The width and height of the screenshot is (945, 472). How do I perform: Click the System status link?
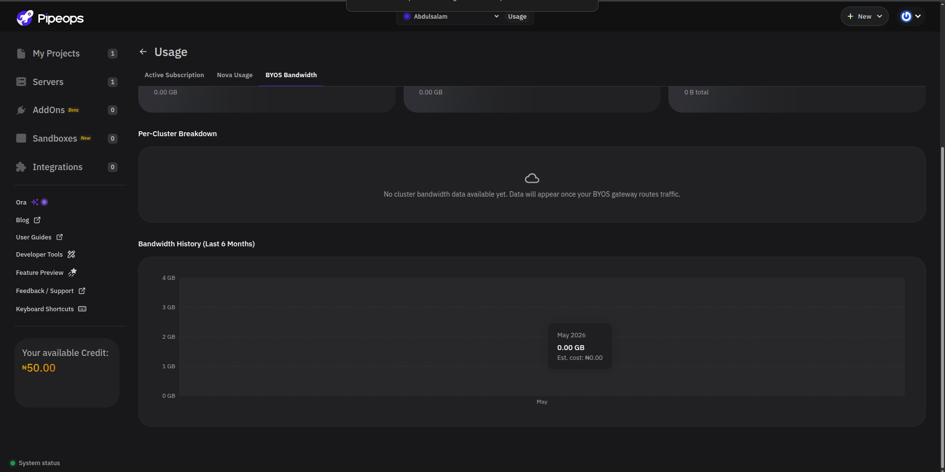click(x=35, y=463)
